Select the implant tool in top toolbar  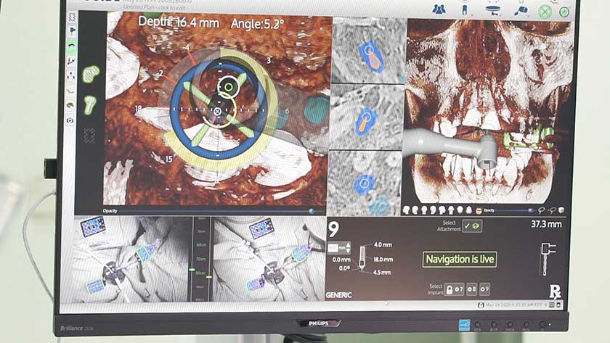pos(463,10)
